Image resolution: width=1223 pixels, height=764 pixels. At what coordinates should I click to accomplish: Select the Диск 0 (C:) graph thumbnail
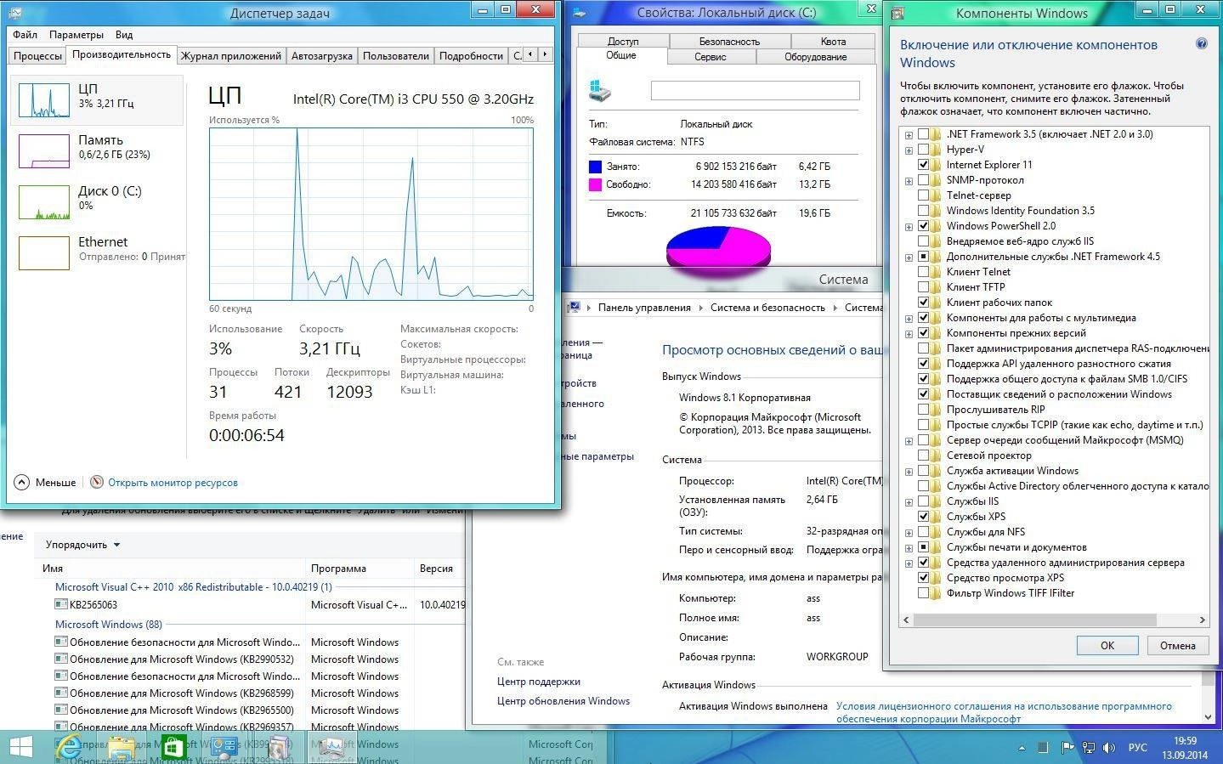44,202
